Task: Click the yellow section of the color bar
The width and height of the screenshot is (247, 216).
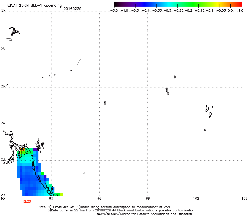Action: pyautogui.click(x=217, y=4)
